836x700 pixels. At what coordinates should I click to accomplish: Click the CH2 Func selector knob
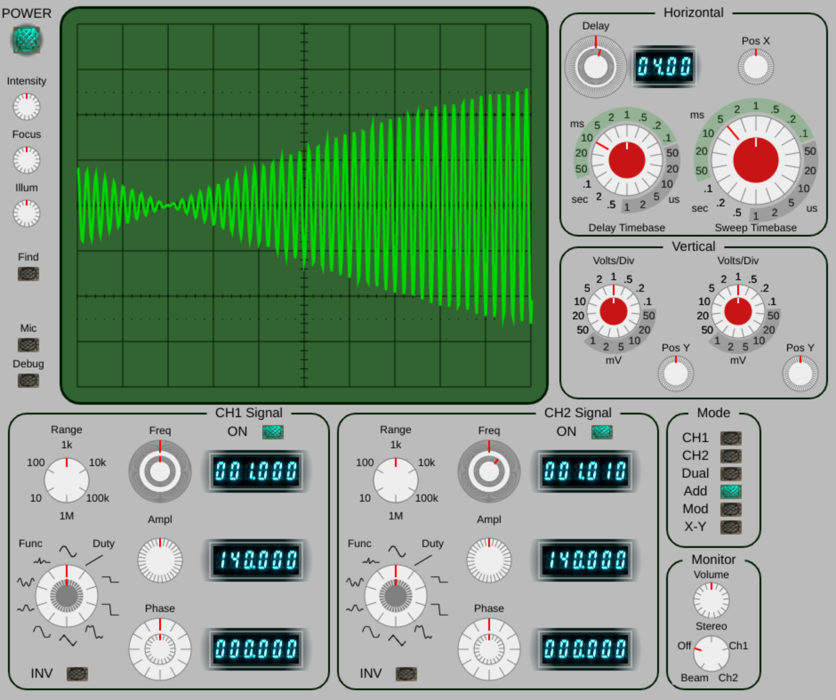[396, 596]
